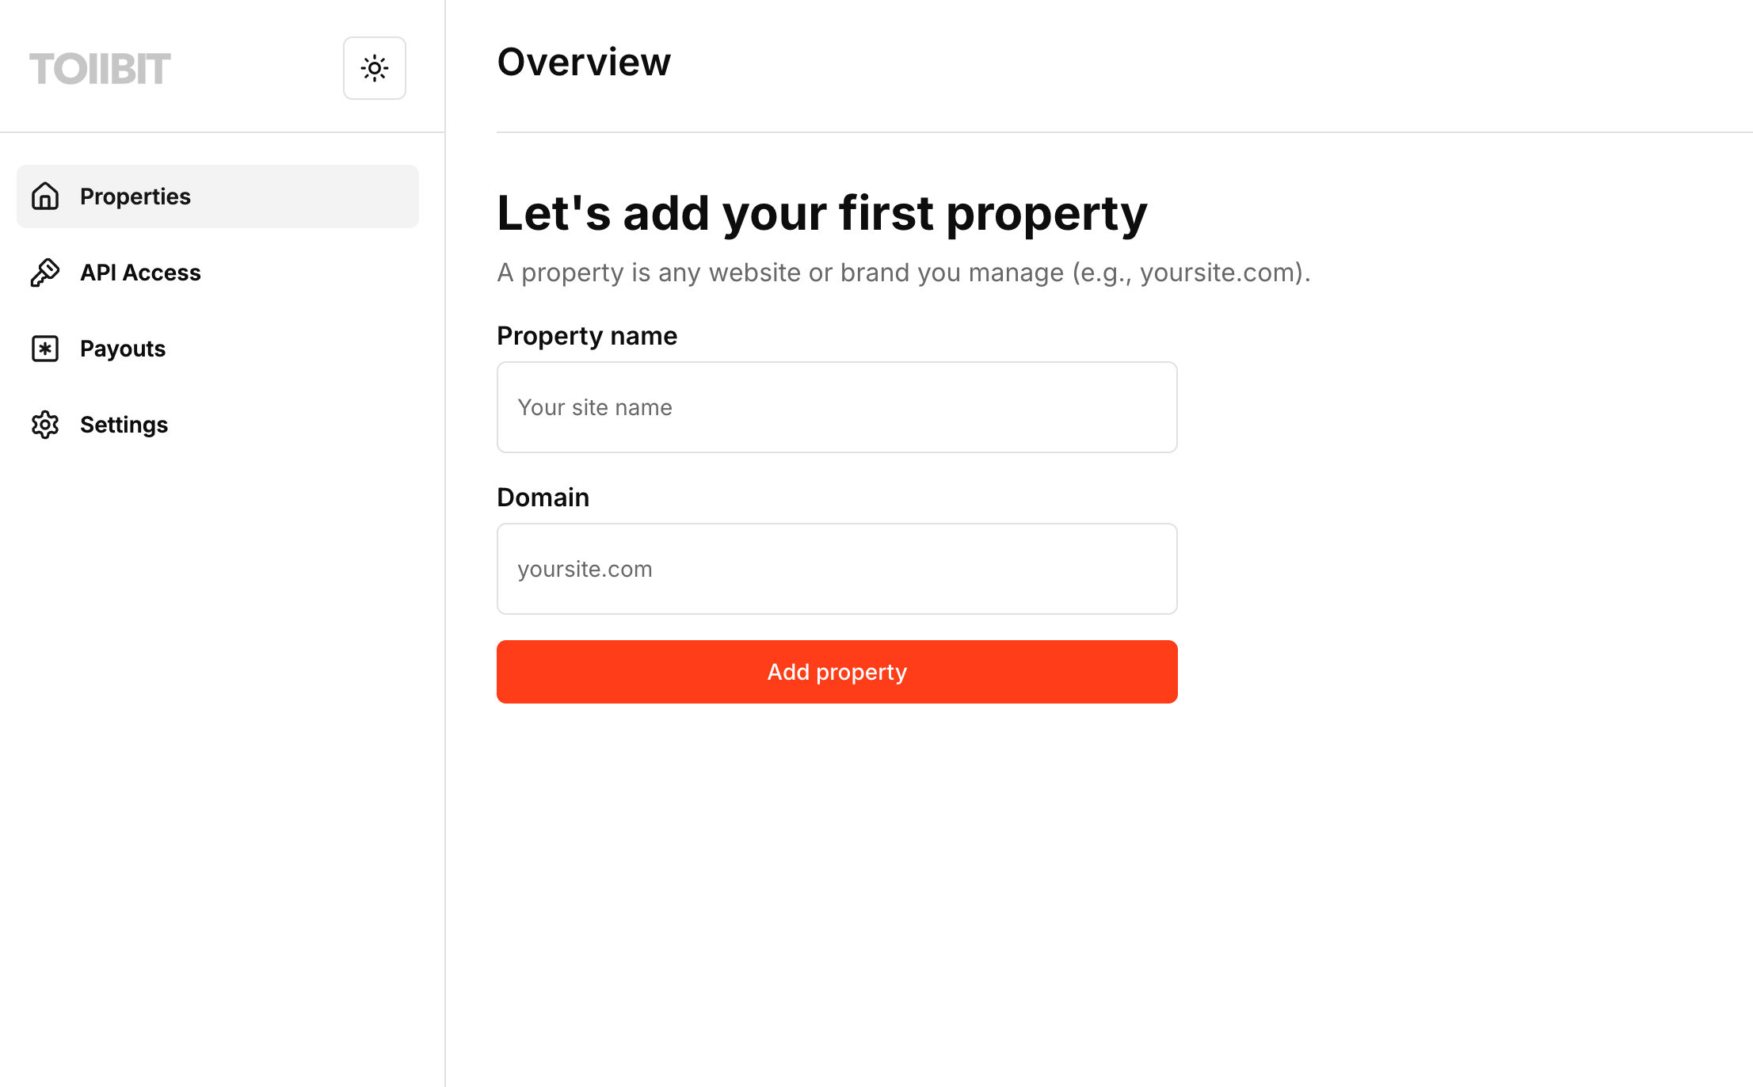This screenshot has width=1753, height=1087.
Task: Focus the Domain input field
Action: (x=837, y=569)
